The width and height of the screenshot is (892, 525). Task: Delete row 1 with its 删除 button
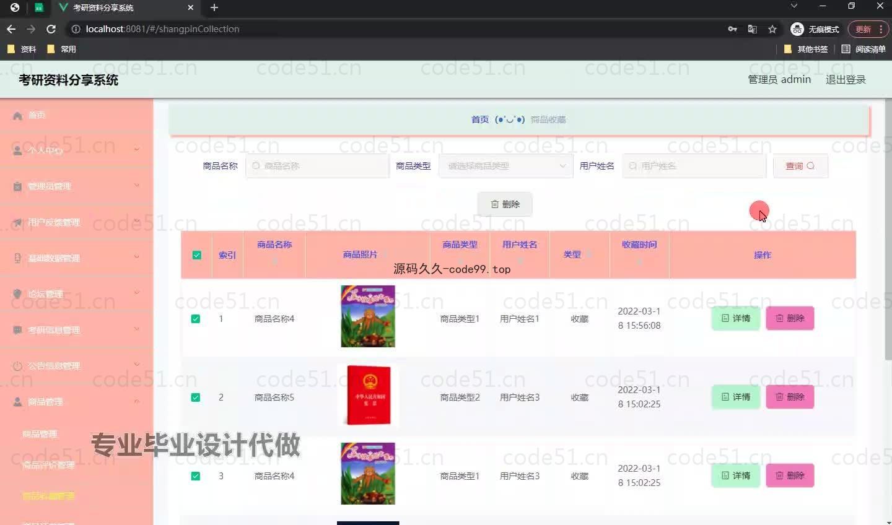[790, 318]
